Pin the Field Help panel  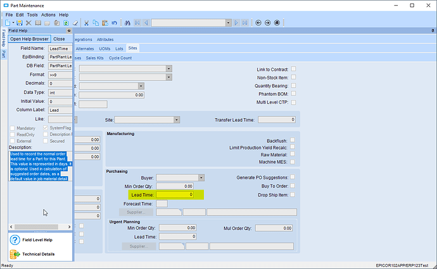pyautogui.click(x=69, y=30)
